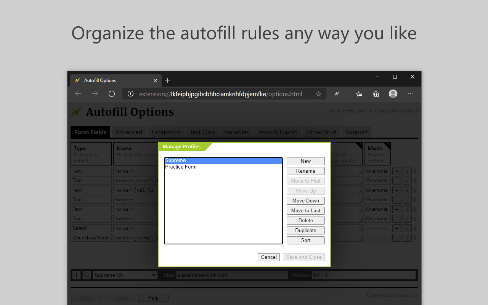Click the page reload icon
This screenshot has height=305, width=488.
(111, 94)
